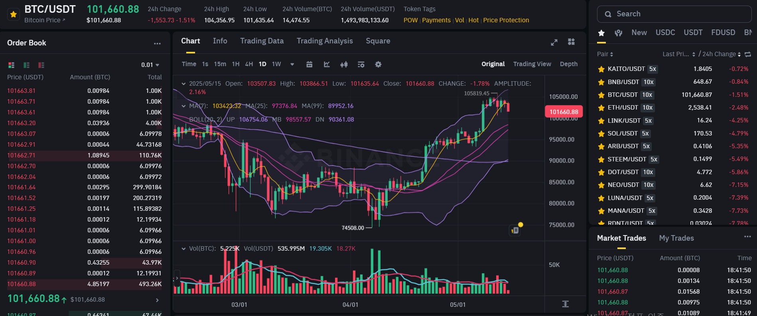This screenshot has height=316, width=757.
Task: Switch to Trading View chart mode
Action: coord(532,64)
